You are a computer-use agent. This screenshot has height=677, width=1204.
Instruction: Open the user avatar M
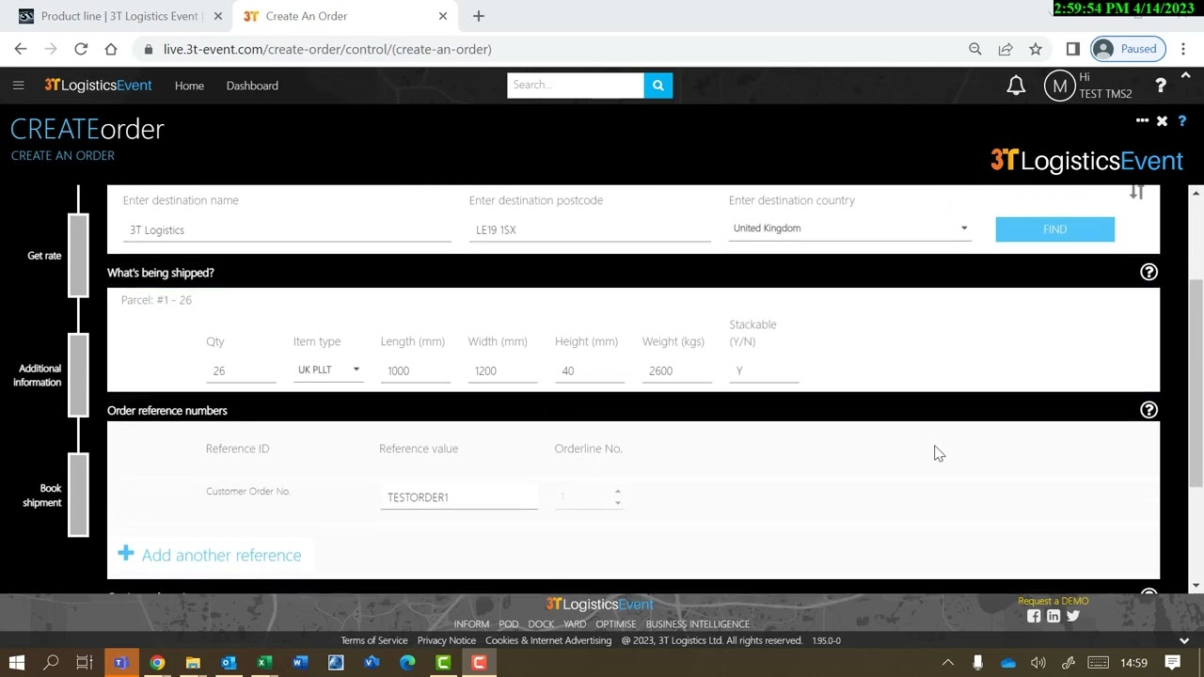tap(1060, 87)
